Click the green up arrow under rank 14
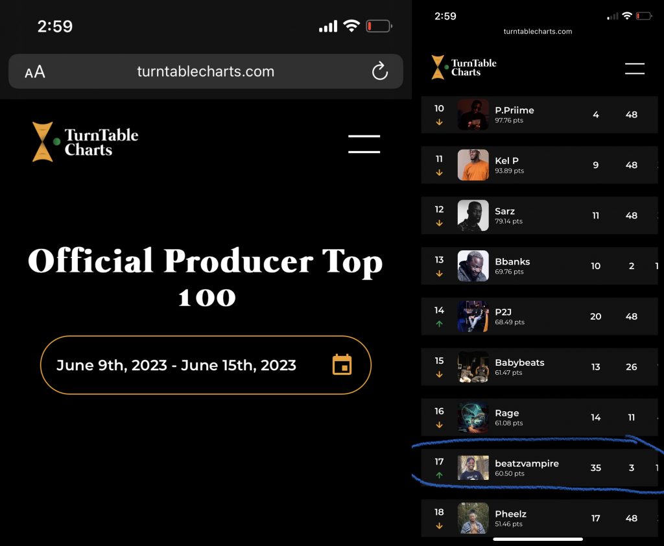664x546 pixels. tap(439, 324)
